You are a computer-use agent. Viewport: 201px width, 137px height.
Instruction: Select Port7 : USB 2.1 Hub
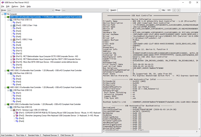pos(24,39)
